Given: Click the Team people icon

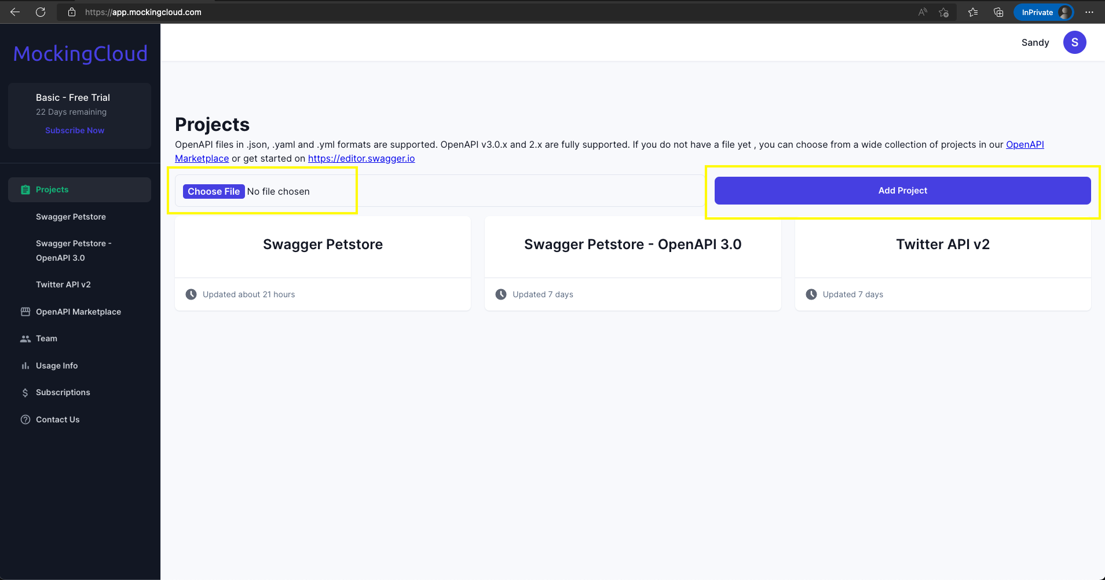Looking at the screenshot, I should [x=25, y=339].
